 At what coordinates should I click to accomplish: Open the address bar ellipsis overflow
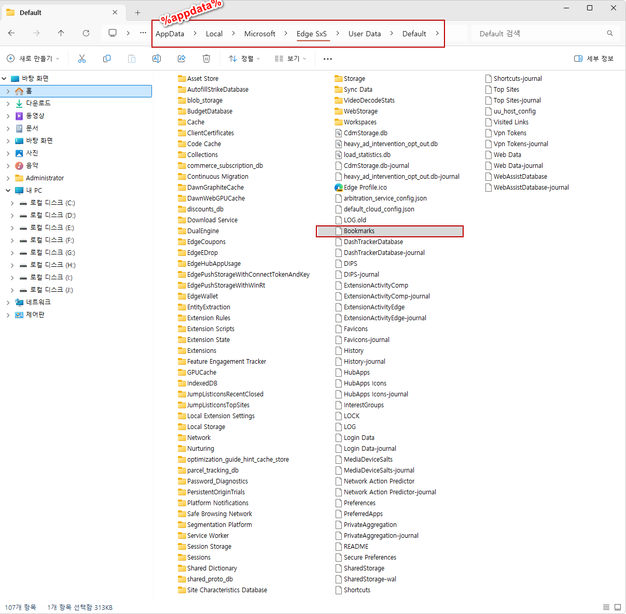coord(143,33)
